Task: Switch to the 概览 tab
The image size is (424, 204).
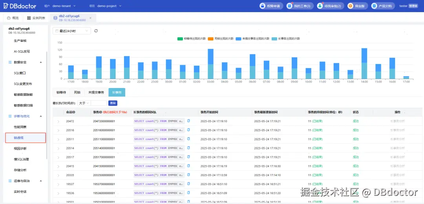Action: coord(13,18)
